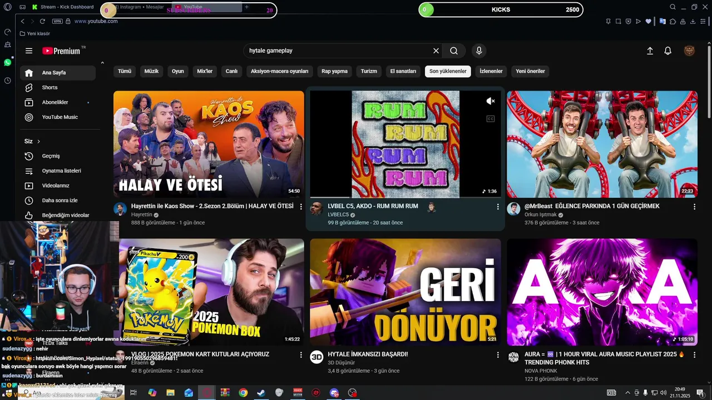Open Videolarınız in the sidebar
The width and height of the screenshot is (712, 400).
coord(58,186)
